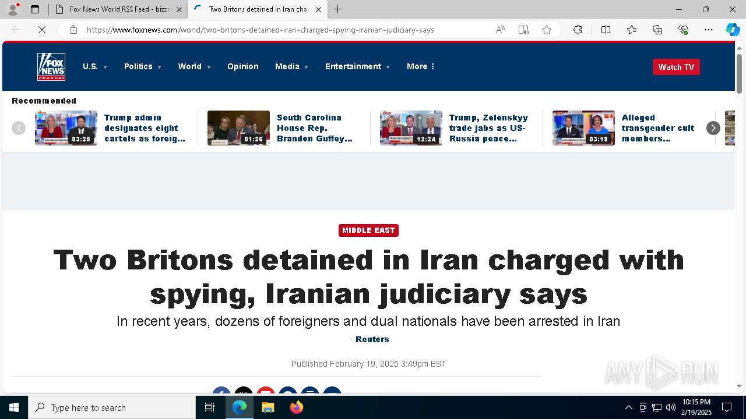This screenshot has height=419, width=746.
Task: Play the South Carolina House Rep. video thumbnail
Action: click(238, 128)
